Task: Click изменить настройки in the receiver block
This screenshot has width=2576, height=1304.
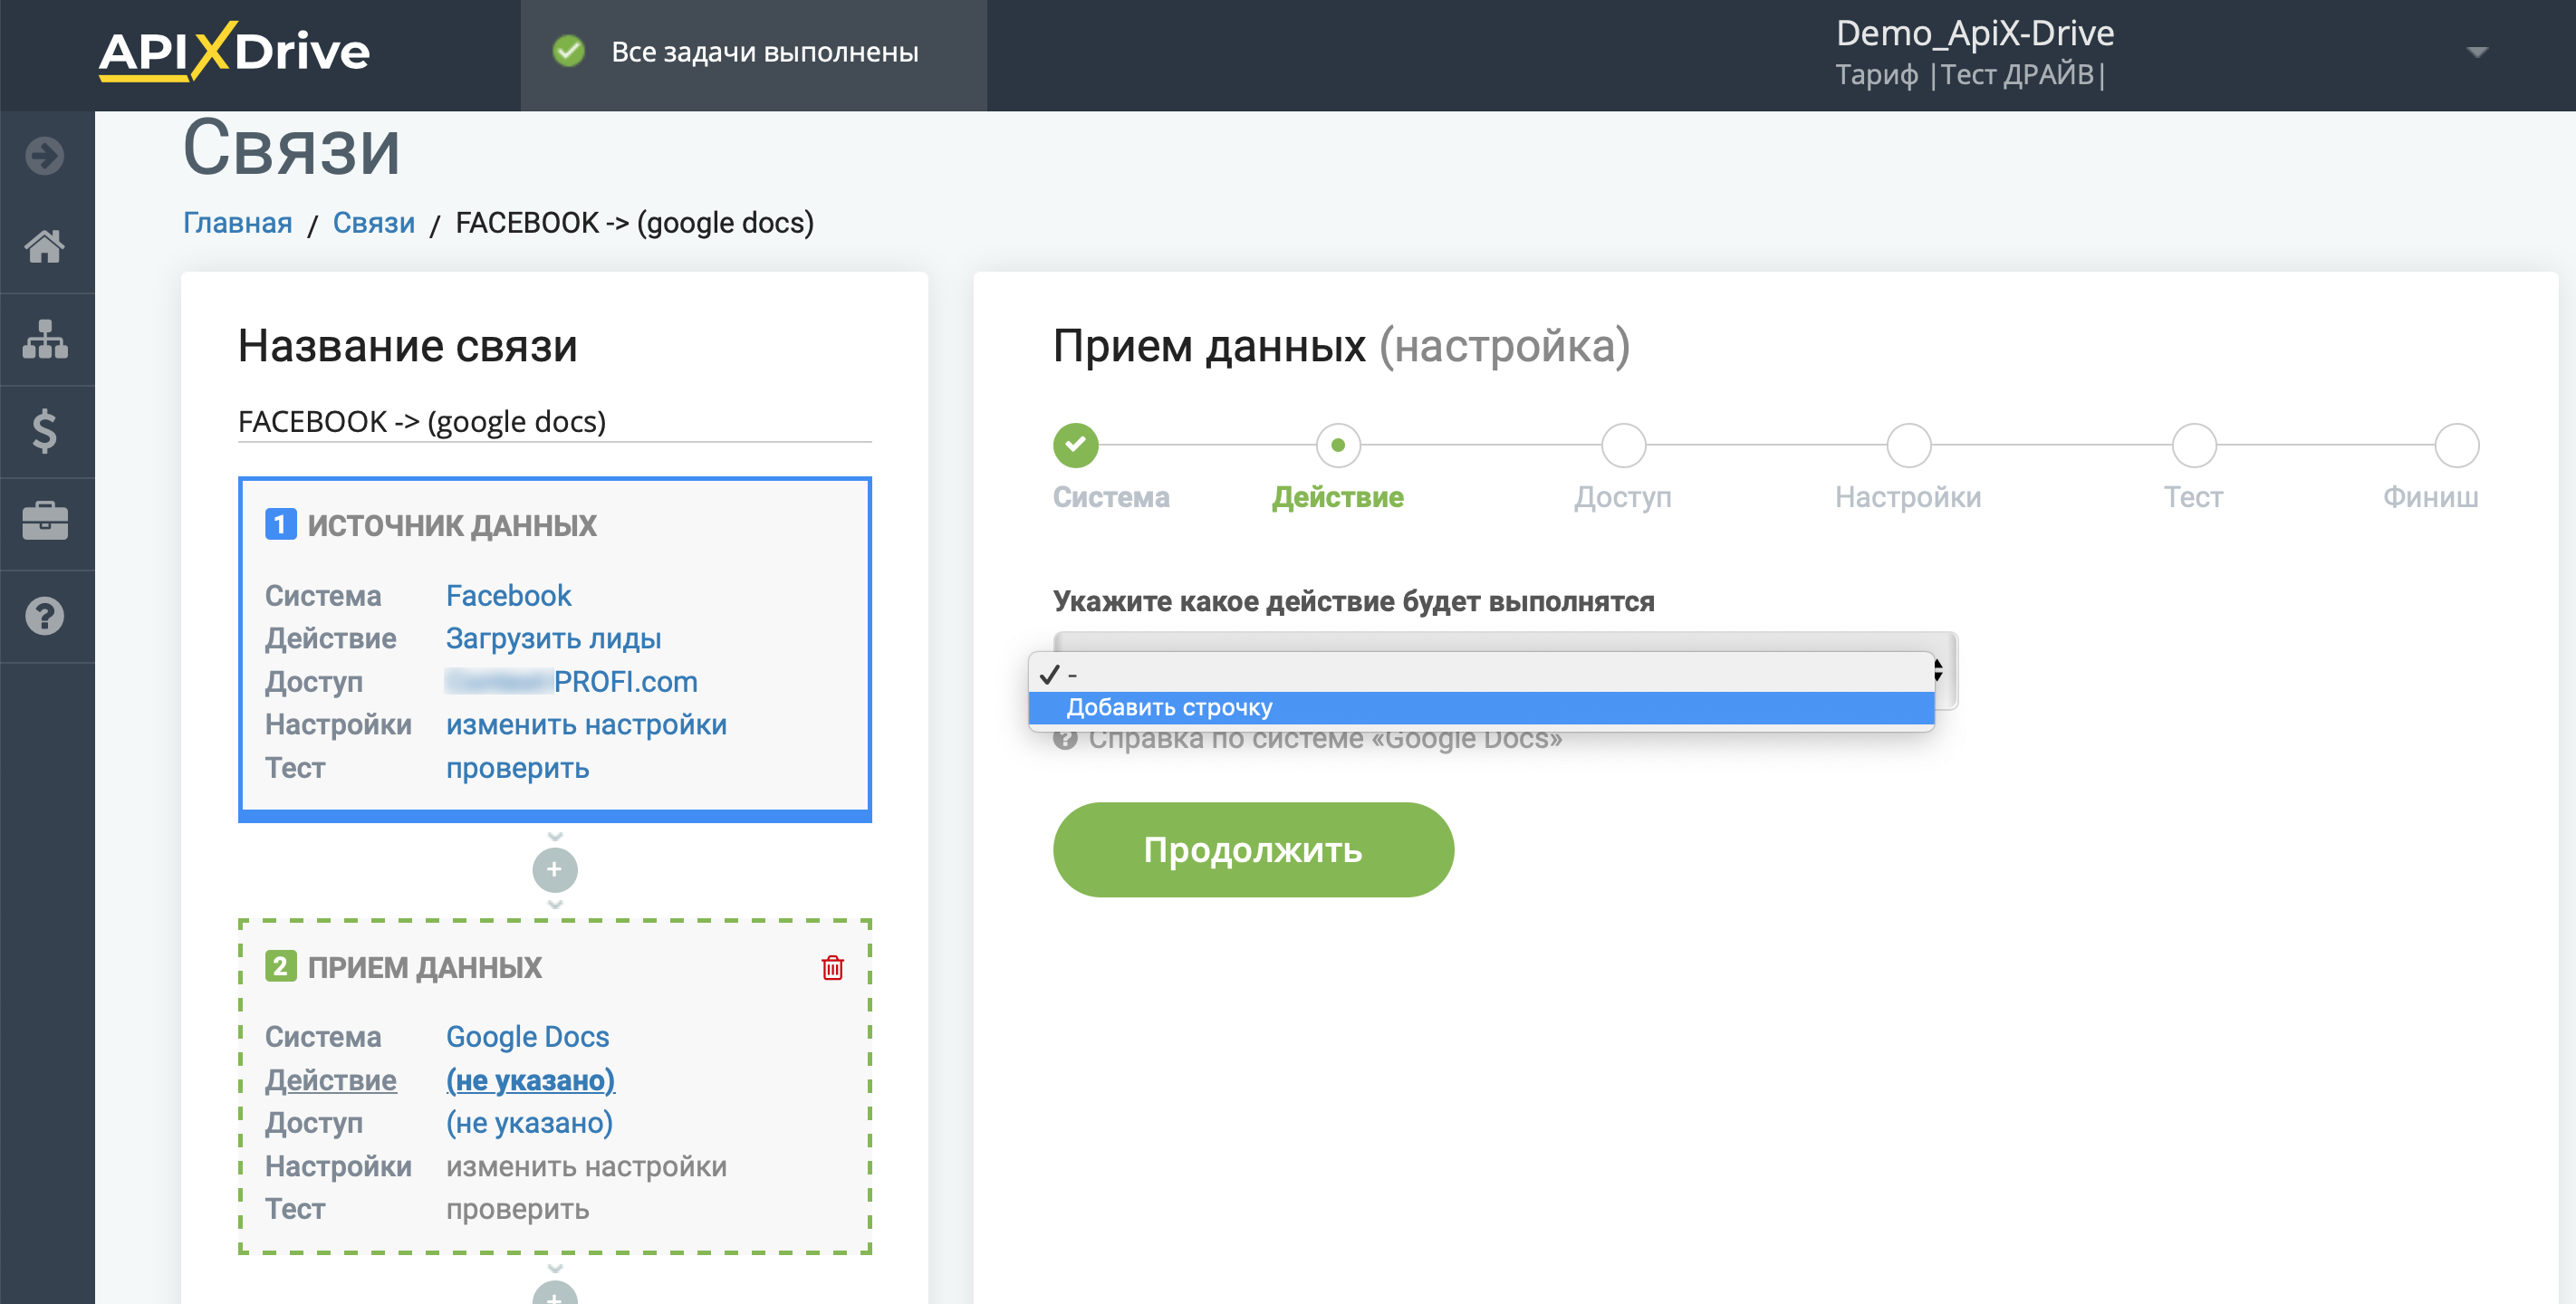Action: (x=586, y=1166)
